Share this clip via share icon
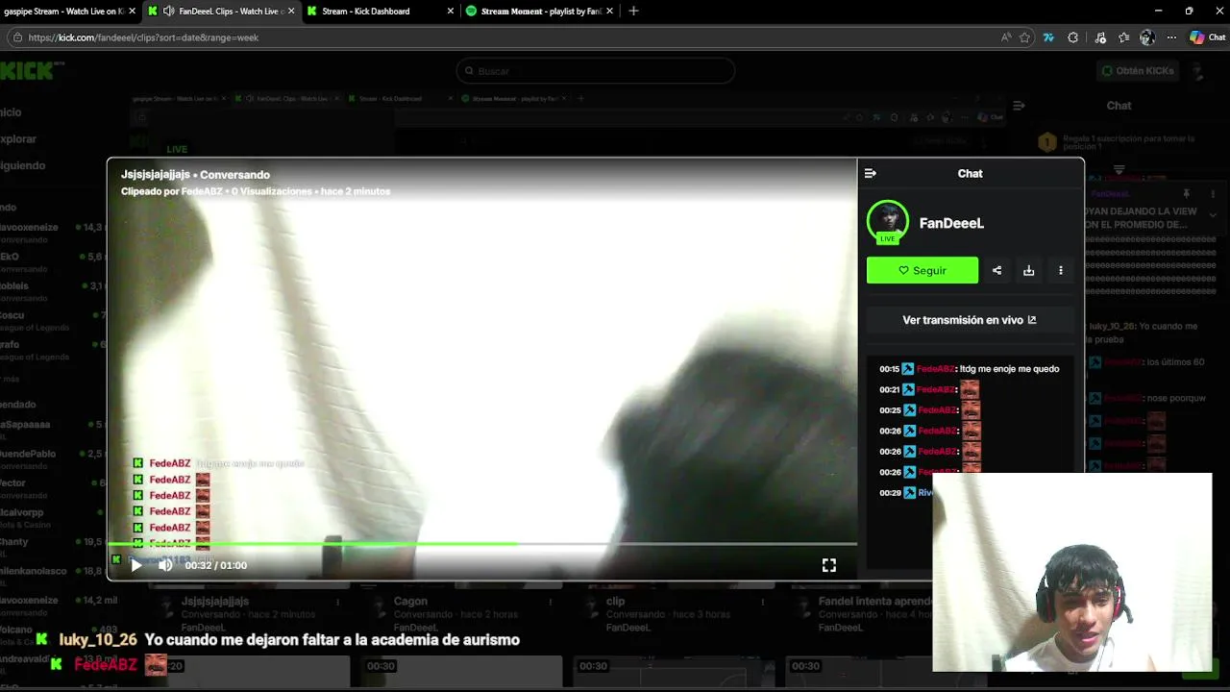The image size is (1230, 692). coord(996,270)
